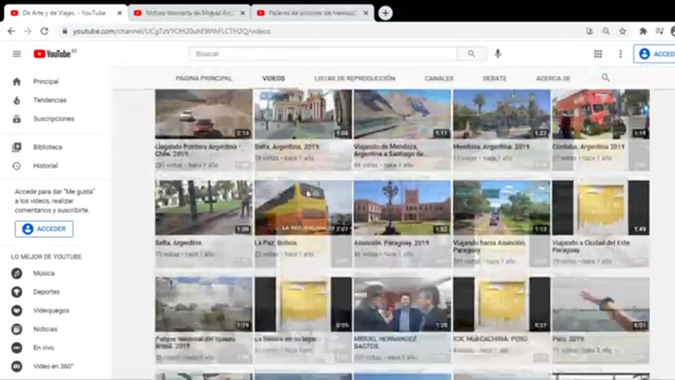
Task: Open Viajando de Mendoza video thumbnail
Action: pos(402,114)
